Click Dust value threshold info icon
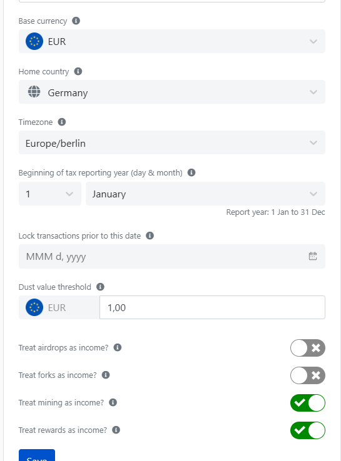This screenshot has height=461, width=341. (100, 287)
